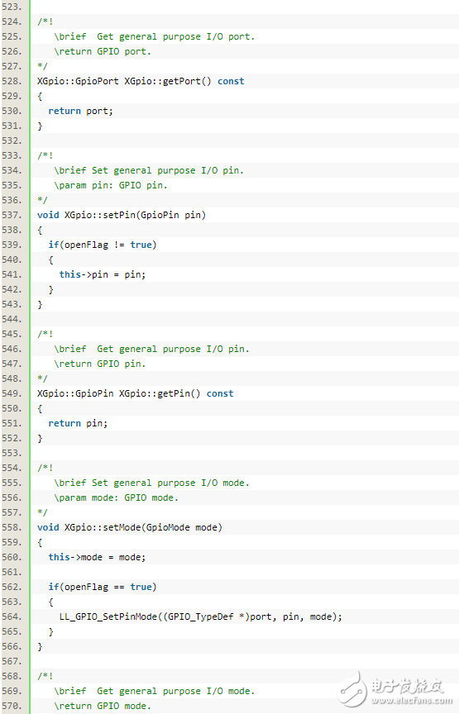The image size is (459, 714).
Task: Click '\return GPIO mode.' comment line
Action: coord(102,706)
